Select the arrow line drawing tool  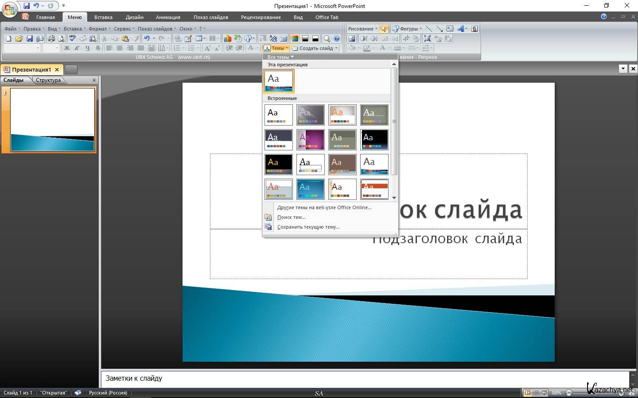[x=439, y=29]
